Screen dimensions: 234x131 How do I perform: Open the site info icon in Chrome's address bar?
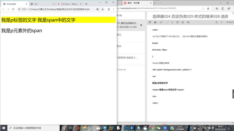point(19,9)
